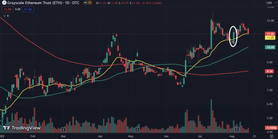The image size is (278, 139).
Task: Click the yellow 11.05 moving average label
Action: 270,38
